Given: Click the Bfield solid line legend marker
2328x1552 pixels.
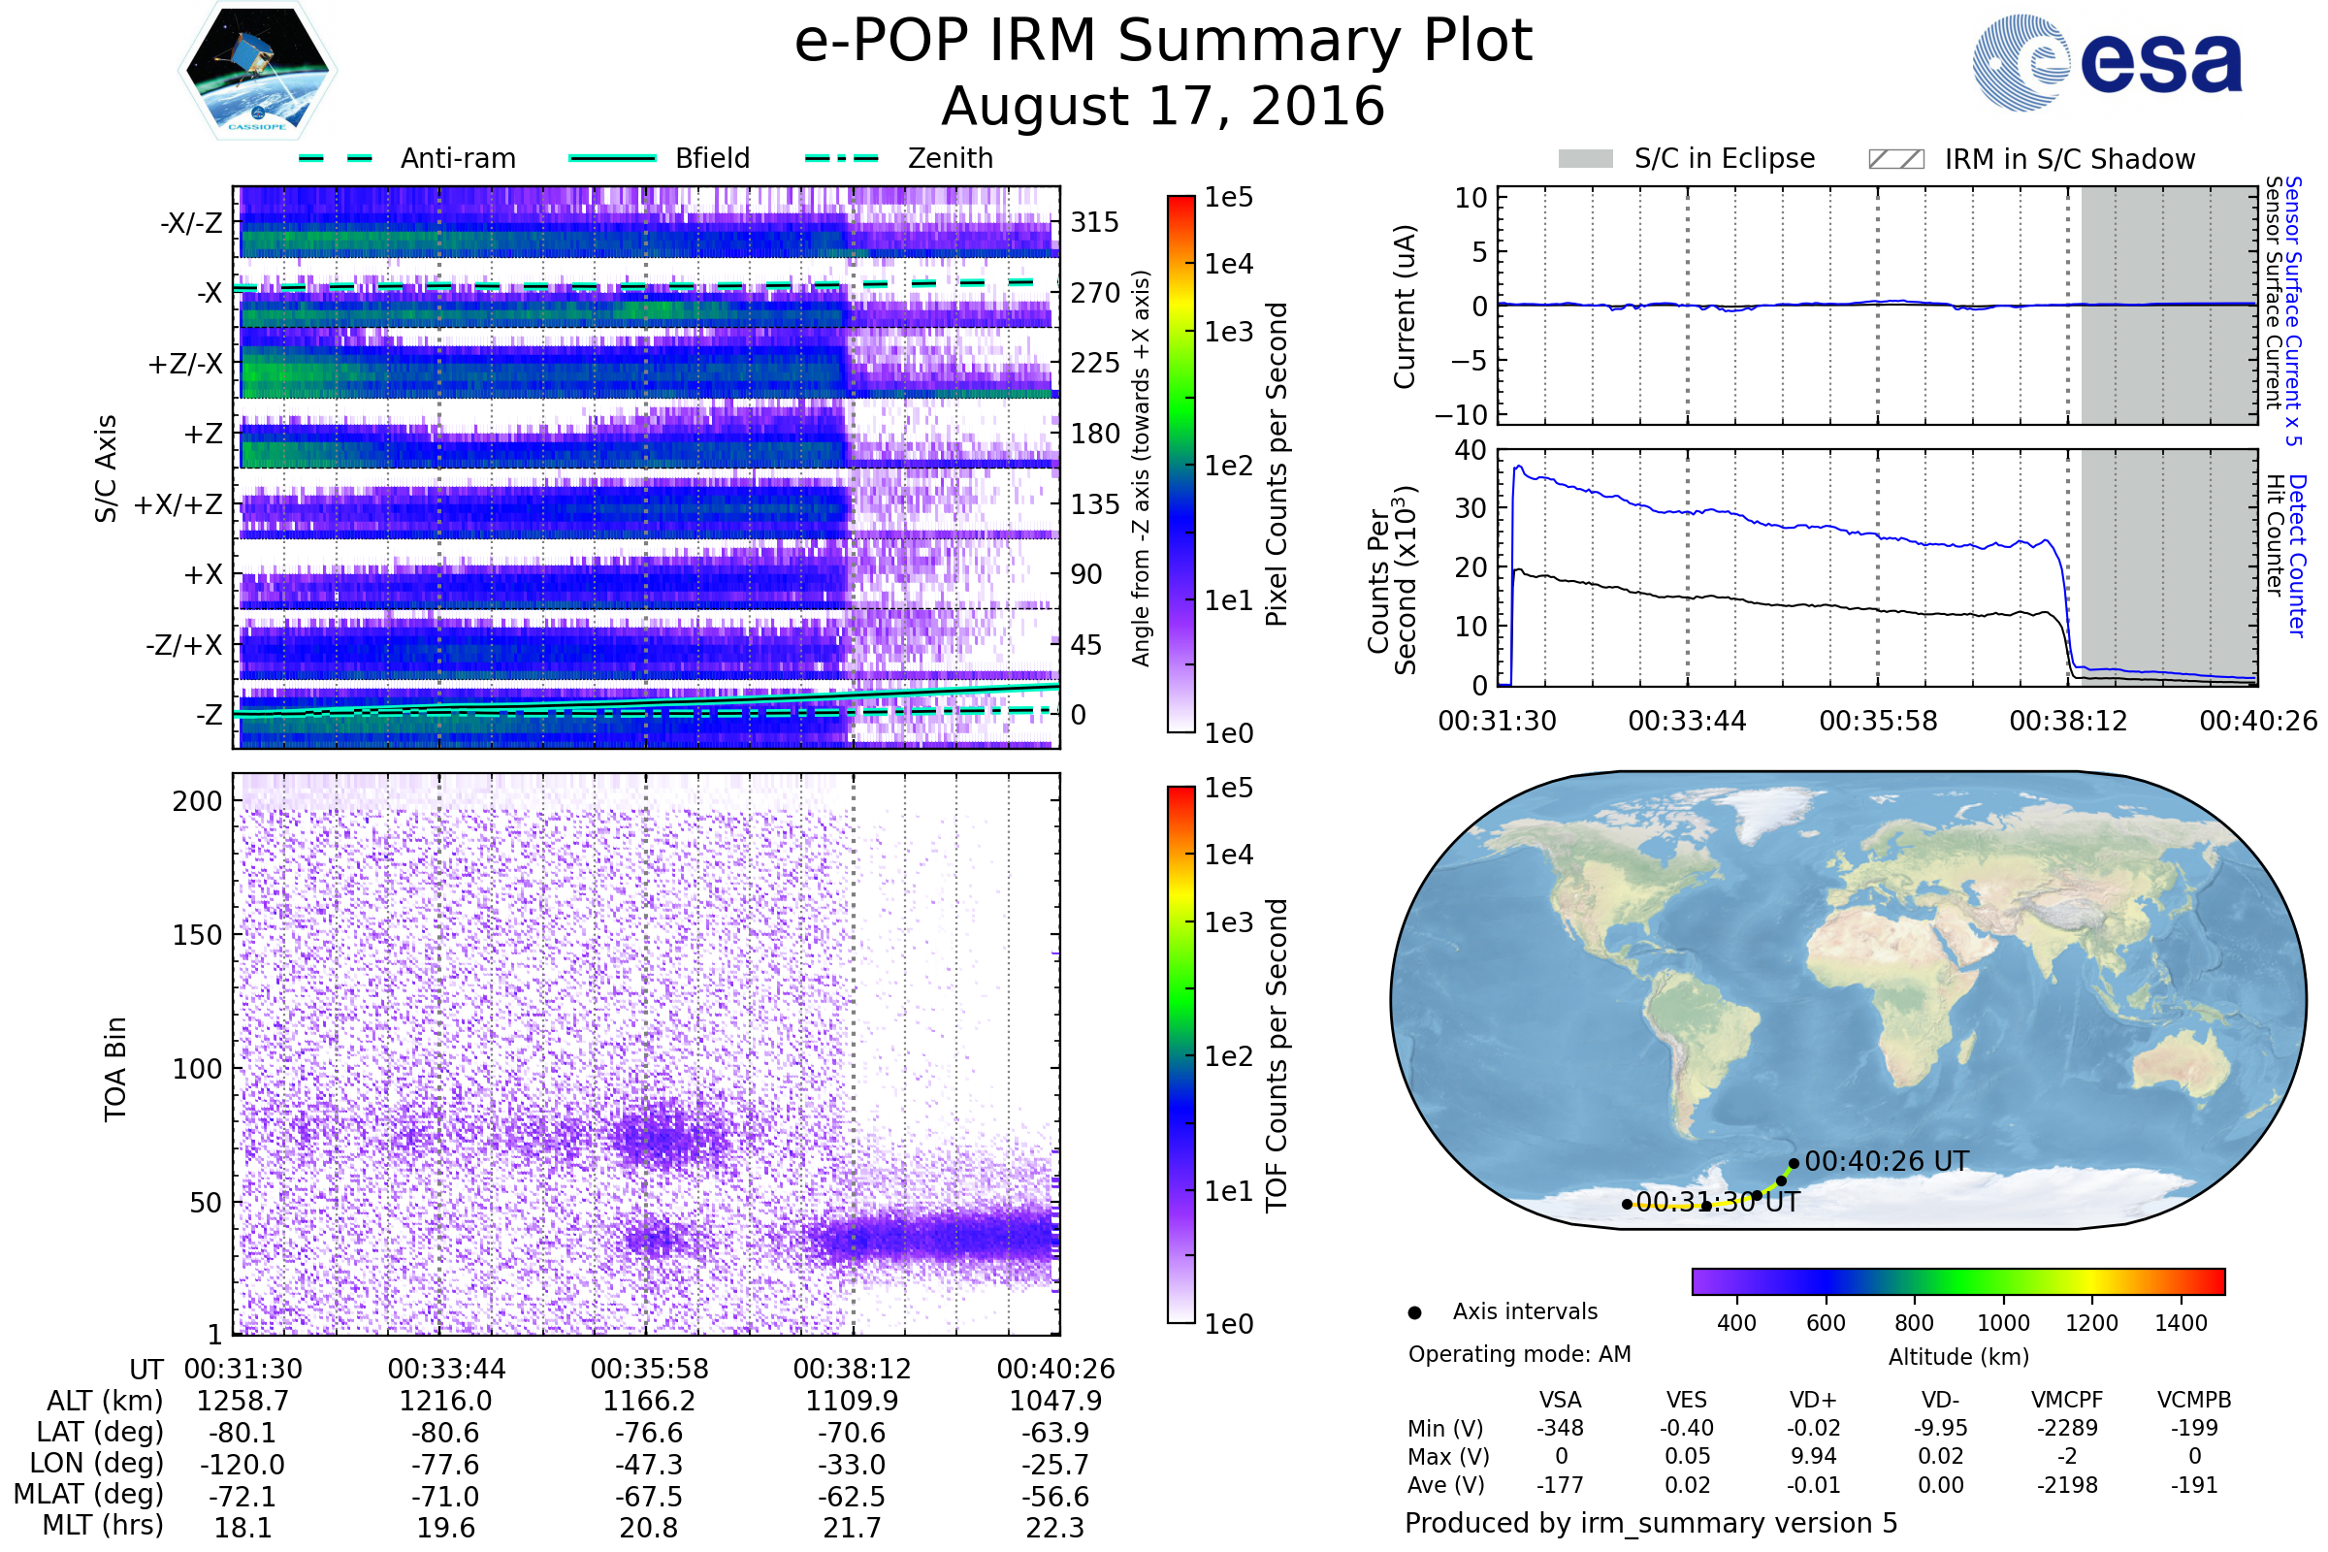Looking at the screenshot, I should coord(612,158).
